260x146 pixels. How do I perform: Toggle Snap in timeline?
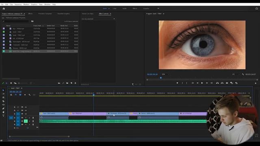pyautogui.click(x=16, y=95)
